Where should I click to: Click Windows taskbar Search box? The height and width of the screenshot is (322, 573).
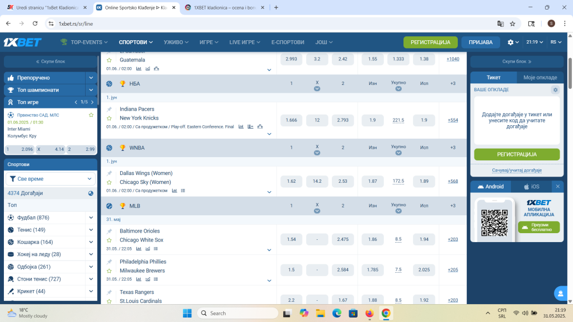click(x=238, y=313)
